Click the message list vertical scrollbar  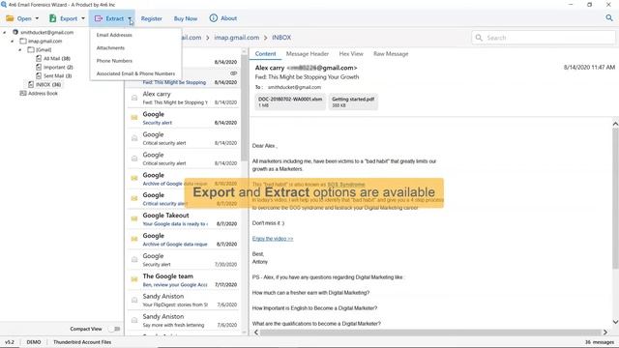tap(244, 106)
